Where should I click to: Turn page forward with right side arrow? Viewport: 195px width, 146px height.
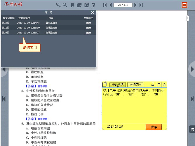click(192, 69)
